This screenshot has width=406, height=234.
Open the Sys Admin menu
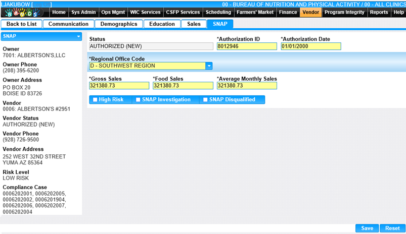tap(83, 12)
